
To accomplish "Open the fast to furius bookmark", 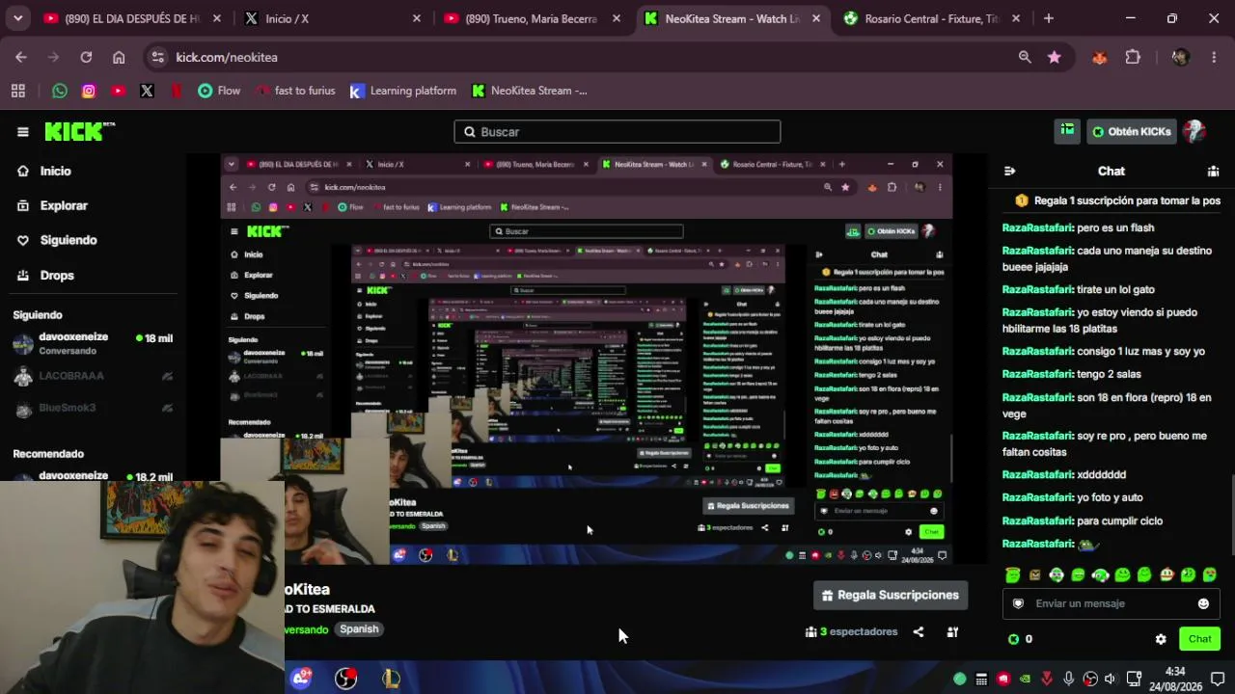I will (296, 91).
